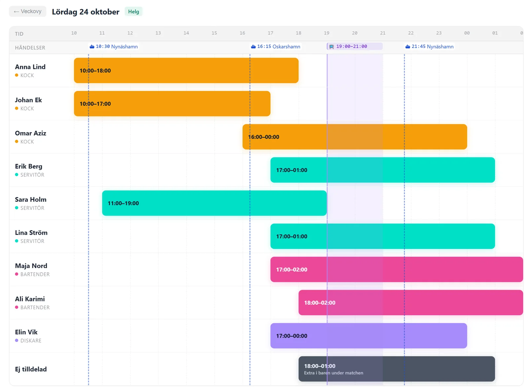Click the HÄNDELSER row label
Screen dimensions: 528x388
click(30, 48)
